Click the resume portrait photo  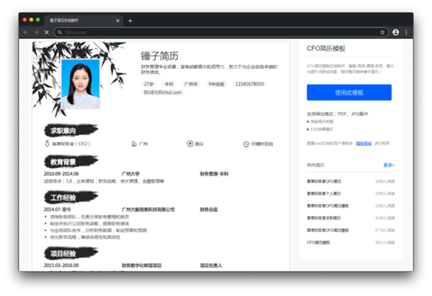pos(80,84)
